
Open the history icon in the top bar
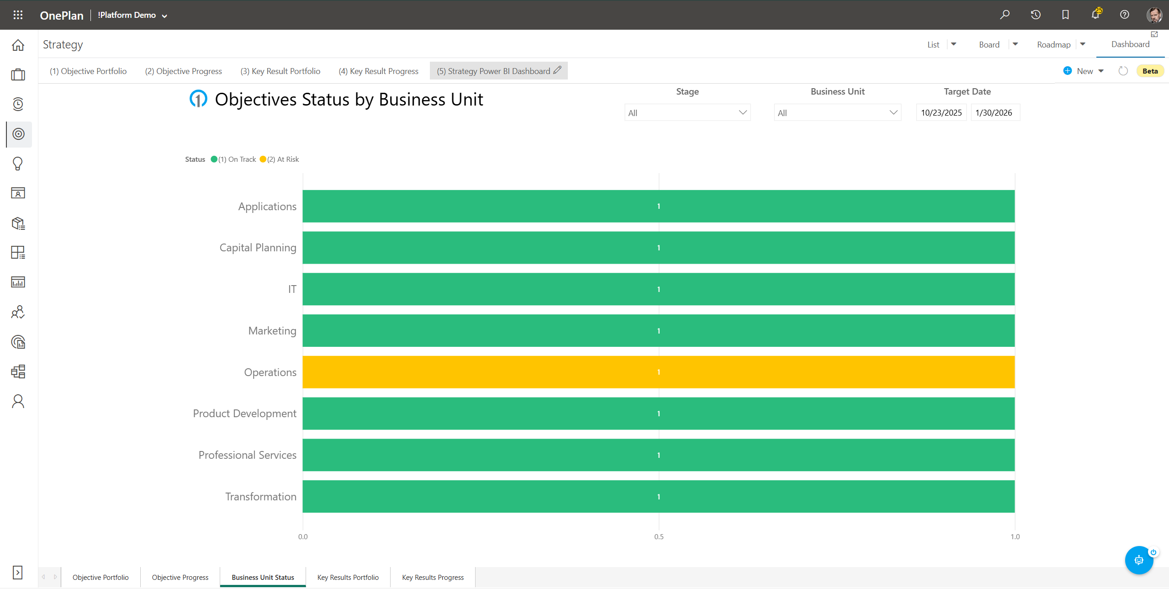click(1035, 15)
